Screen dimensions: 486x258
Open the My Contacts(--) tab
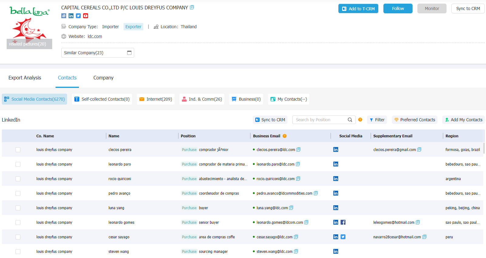tap(289, 99)
